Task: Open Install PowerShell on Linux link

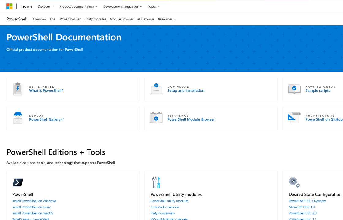Action: pos(31,207)
